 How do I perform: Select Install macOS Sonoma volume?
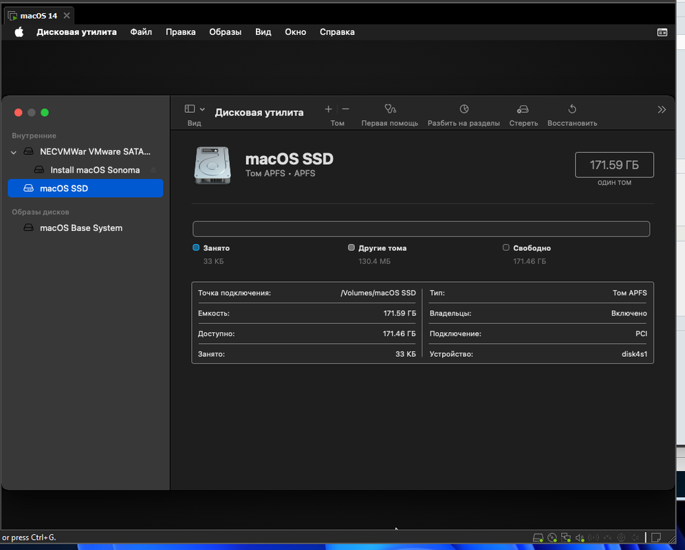85,170
